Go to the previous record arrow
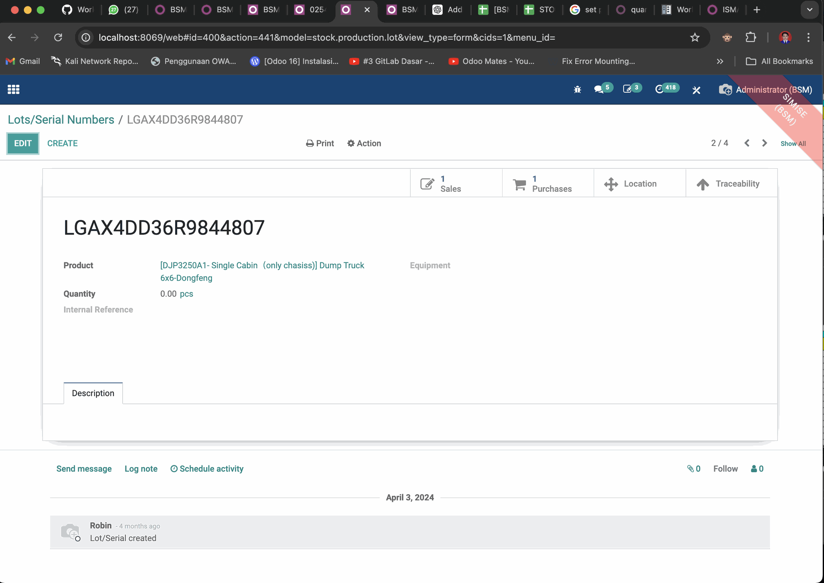Image resolution: width=824 pixels, height=583 pixels. pyautogui.click(x=747, y=143)
